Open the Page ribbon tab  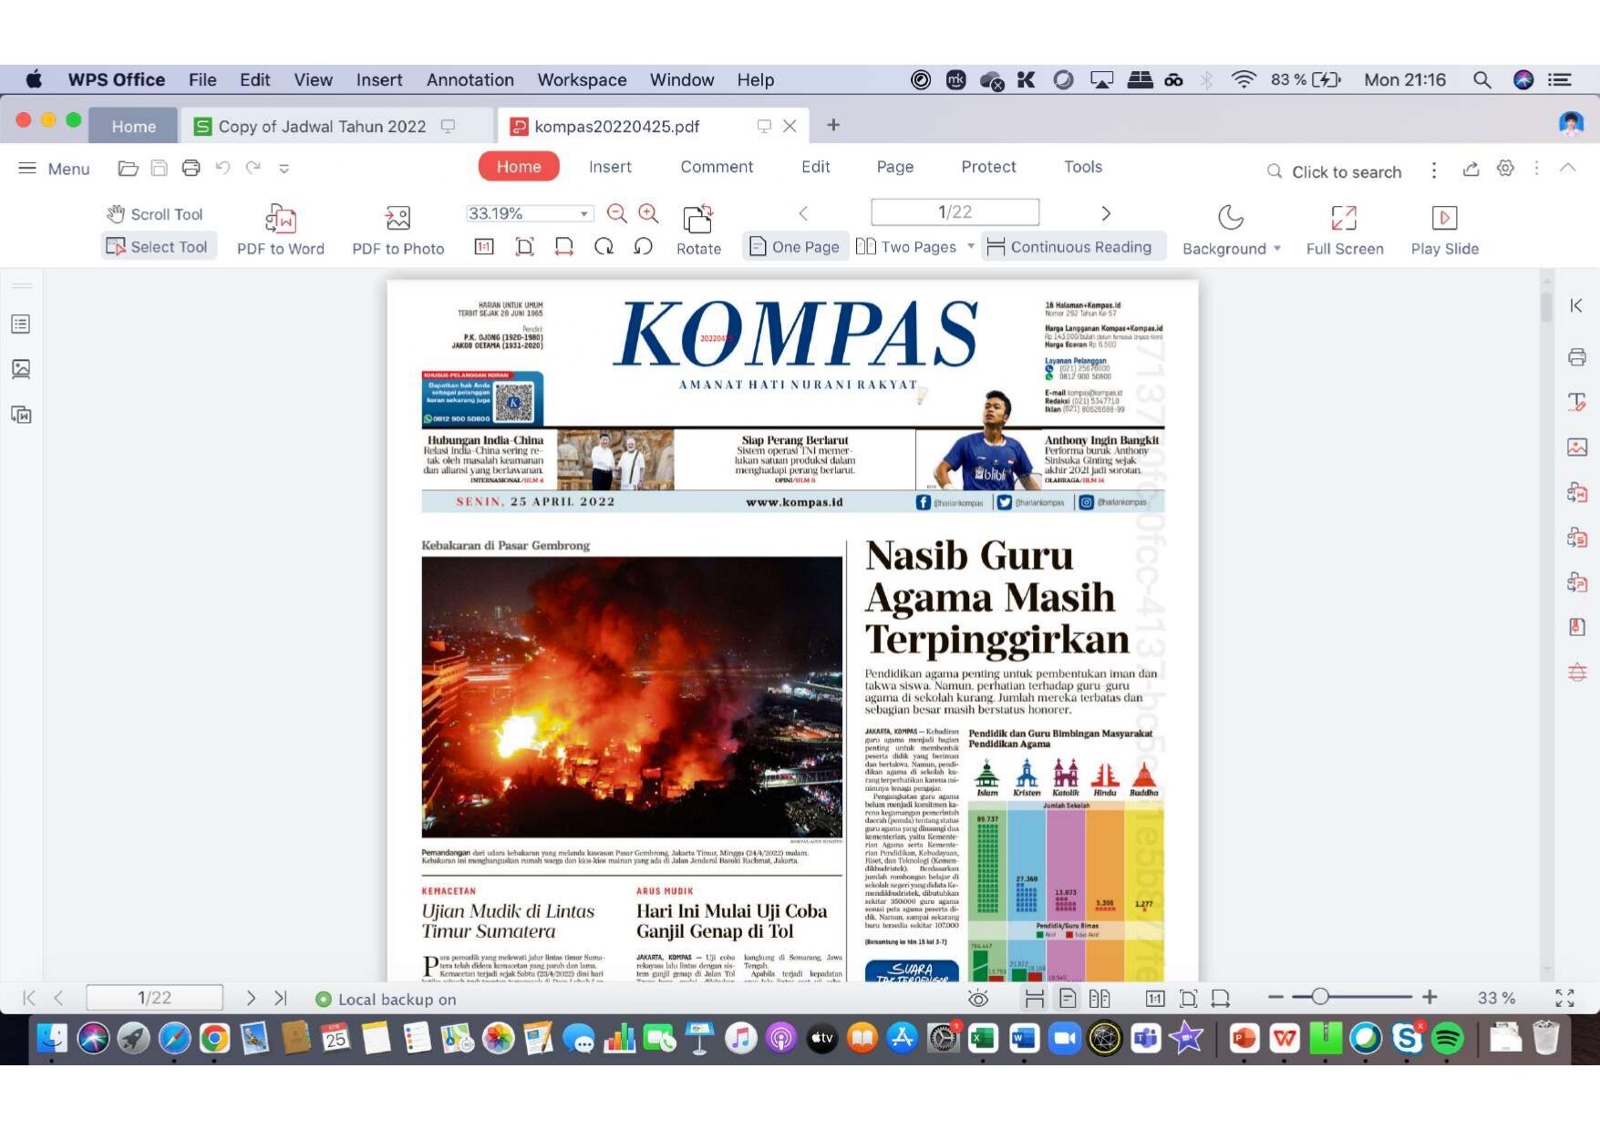point(894,167)
